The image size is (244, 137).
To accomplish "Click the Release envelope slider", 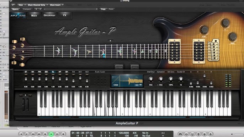I will coord(211,83).
